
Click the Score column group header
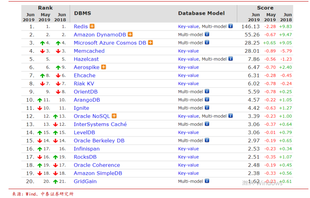(265, 8)
